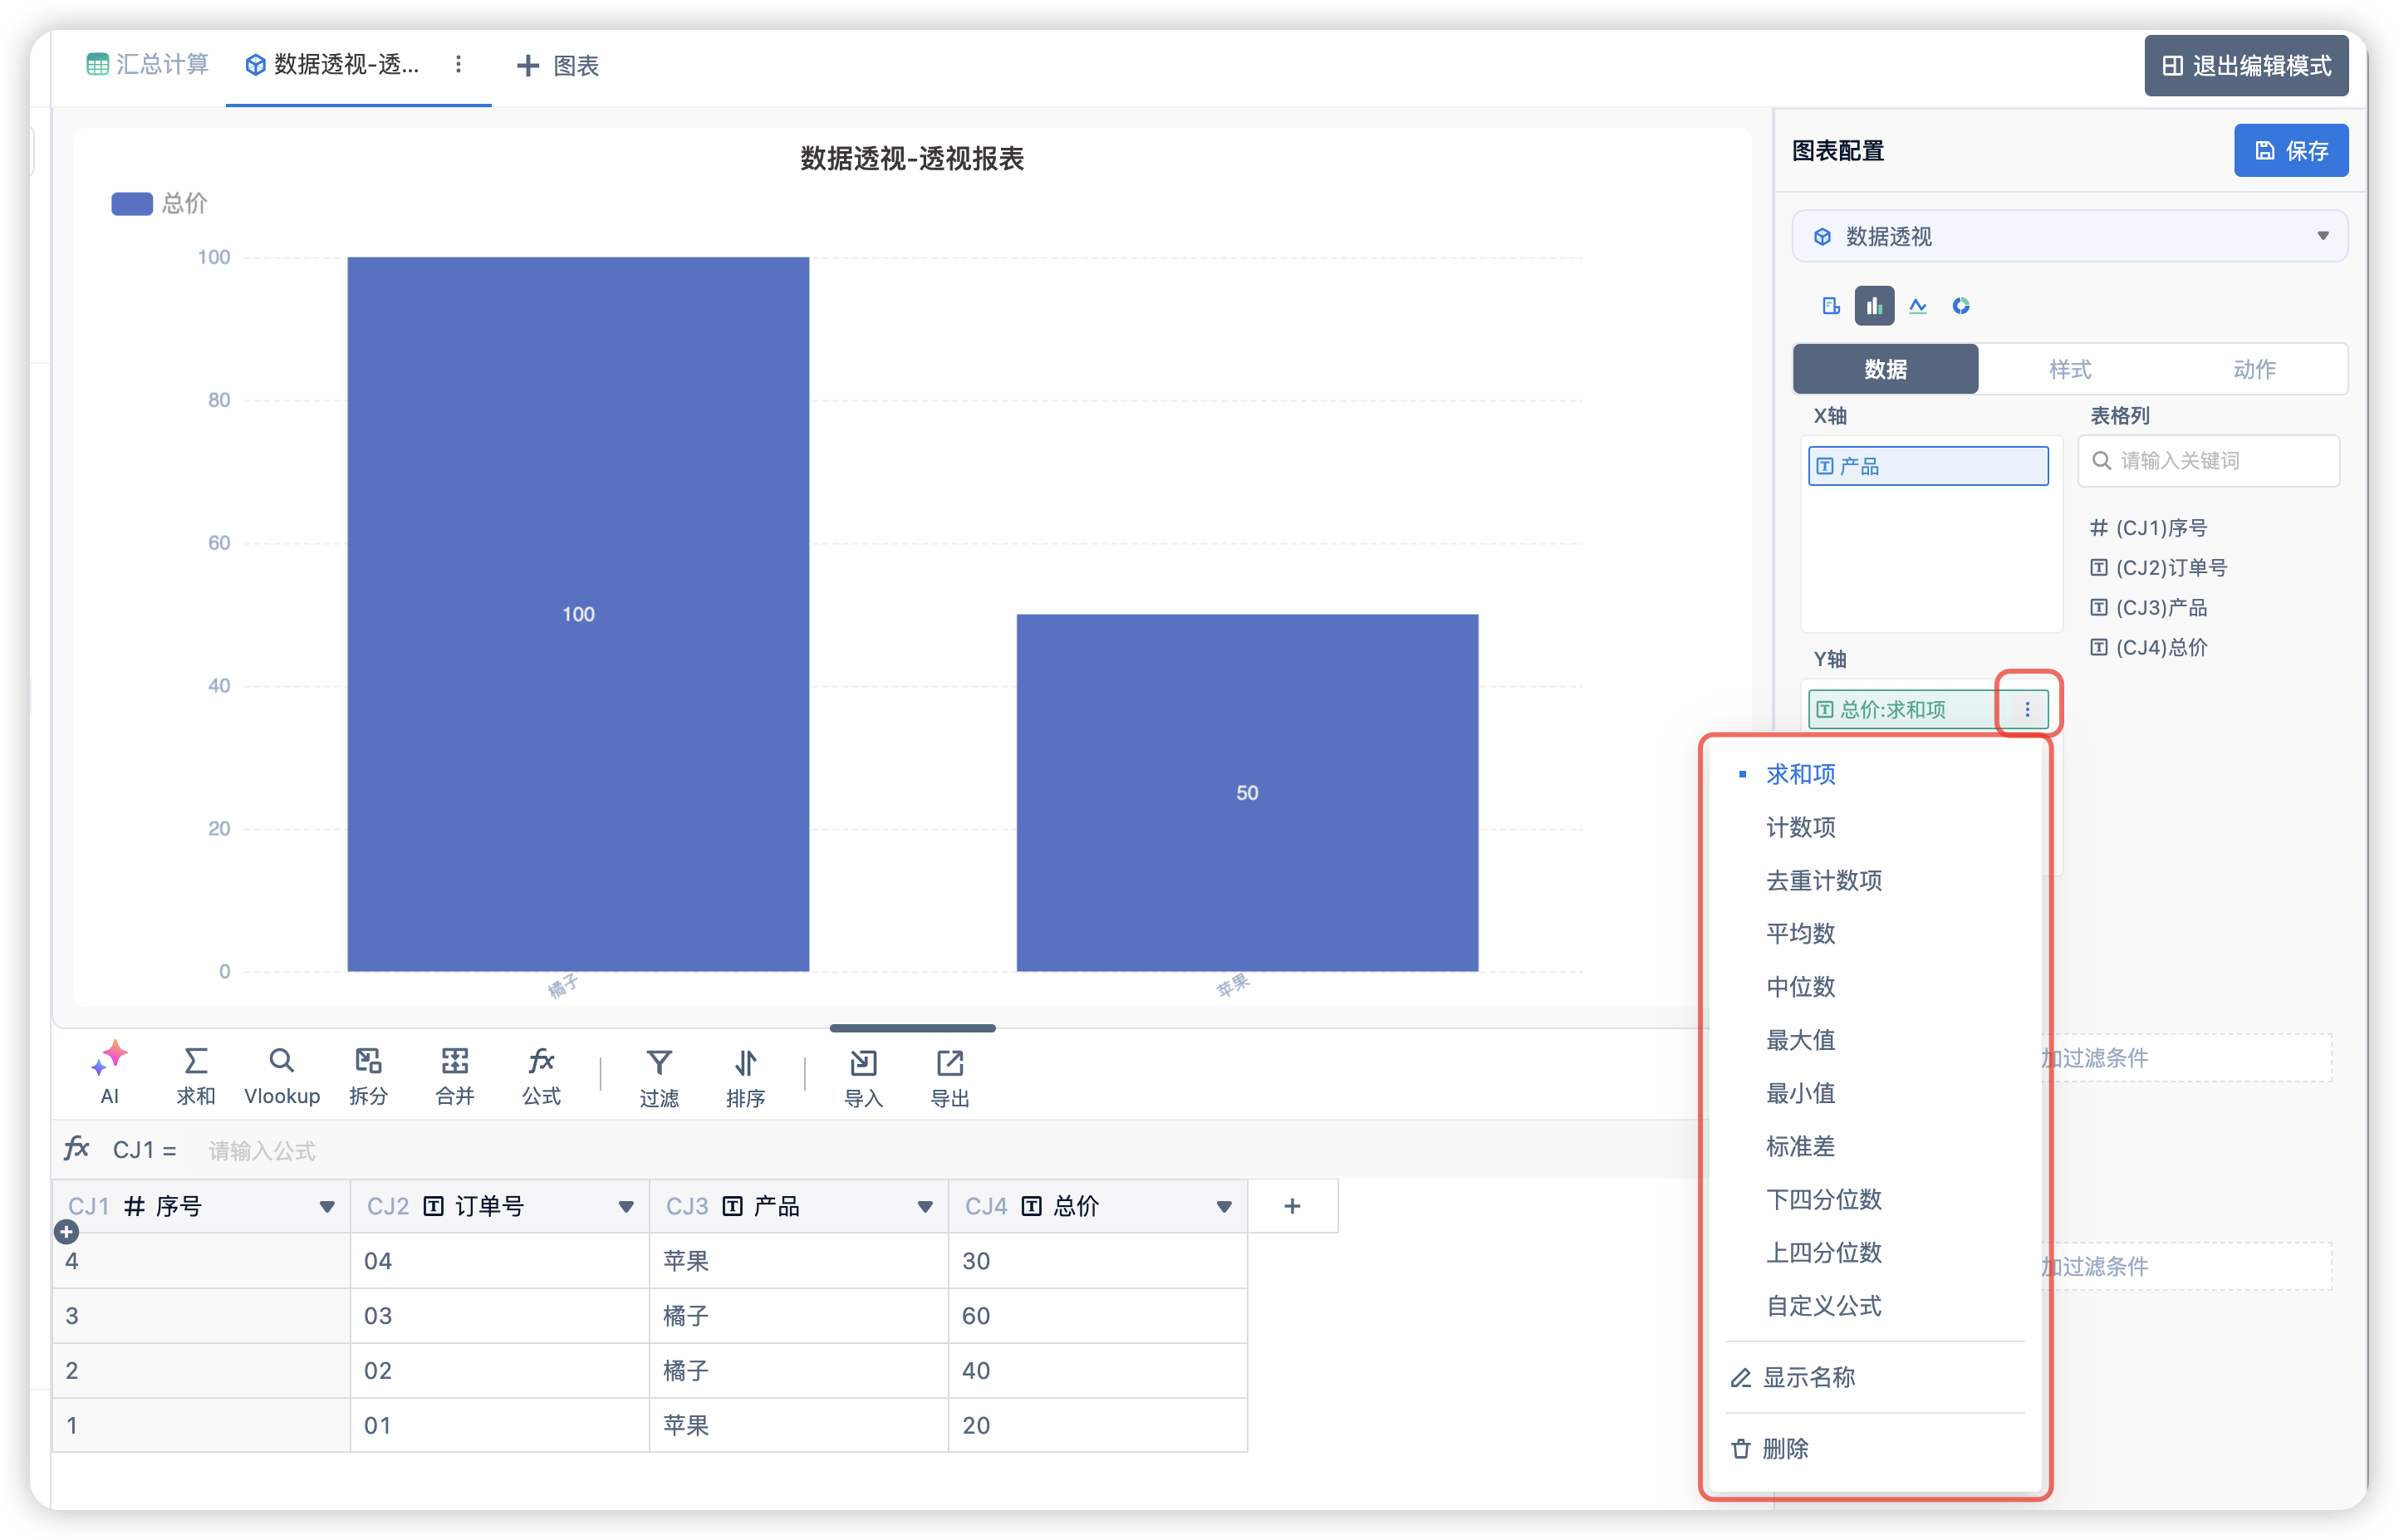Select the 样式 config tab
2399x1540 pixels.
[x=2069, y=369]
